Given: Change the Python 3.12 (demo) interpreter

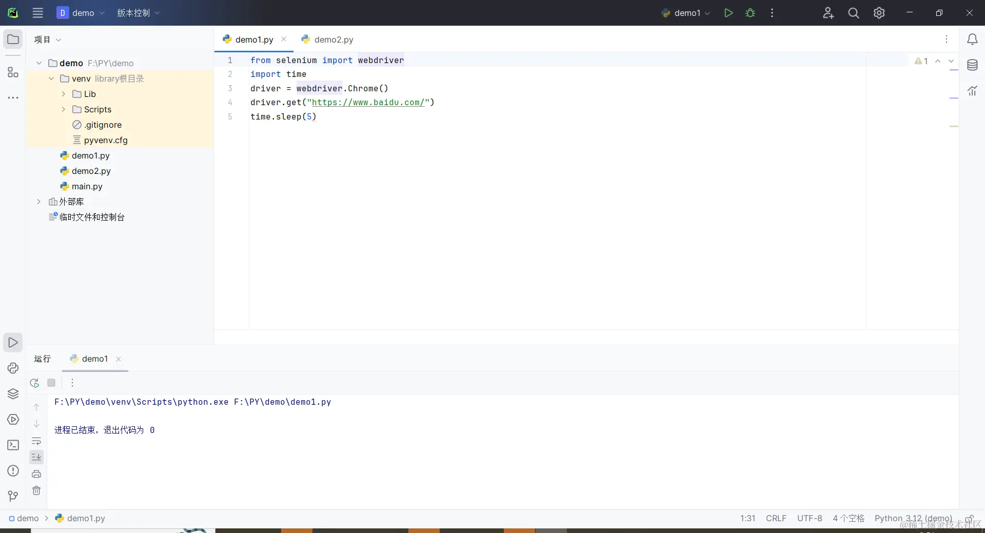Looking at the screenshot, I should click(x=913, y=518).
